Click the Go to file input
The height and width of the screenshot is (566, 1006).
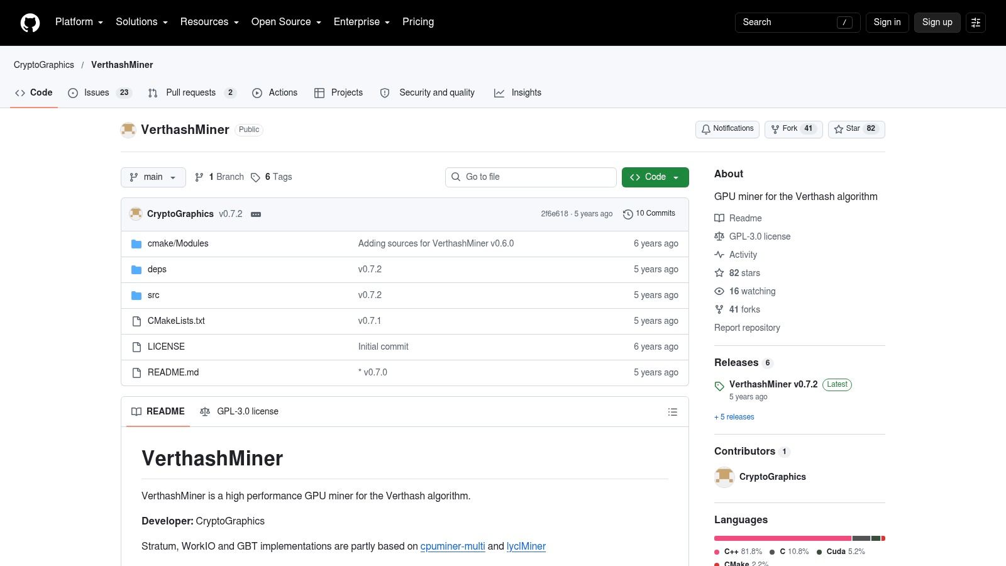point(531,177)
